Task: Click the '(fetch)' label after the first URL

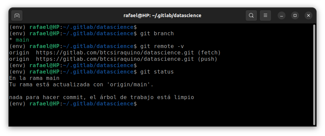Action: [209, 53]
